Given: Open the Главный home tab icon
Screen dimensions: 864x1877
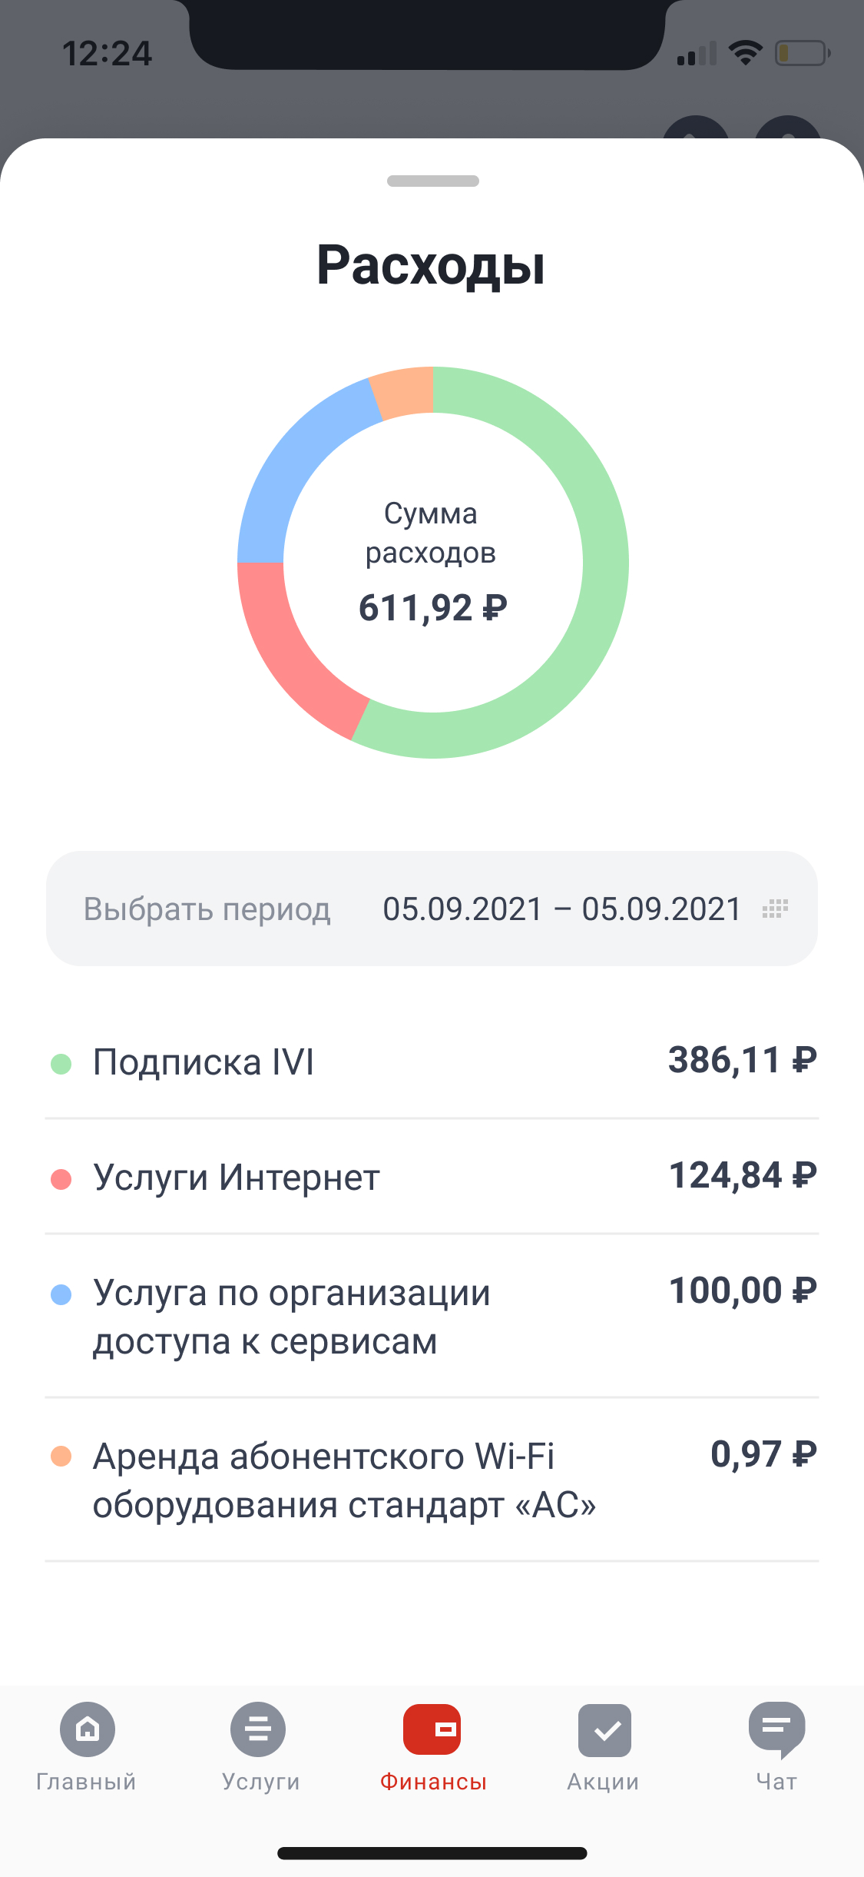Looking at the screenshot, I should click(88, 1729).
